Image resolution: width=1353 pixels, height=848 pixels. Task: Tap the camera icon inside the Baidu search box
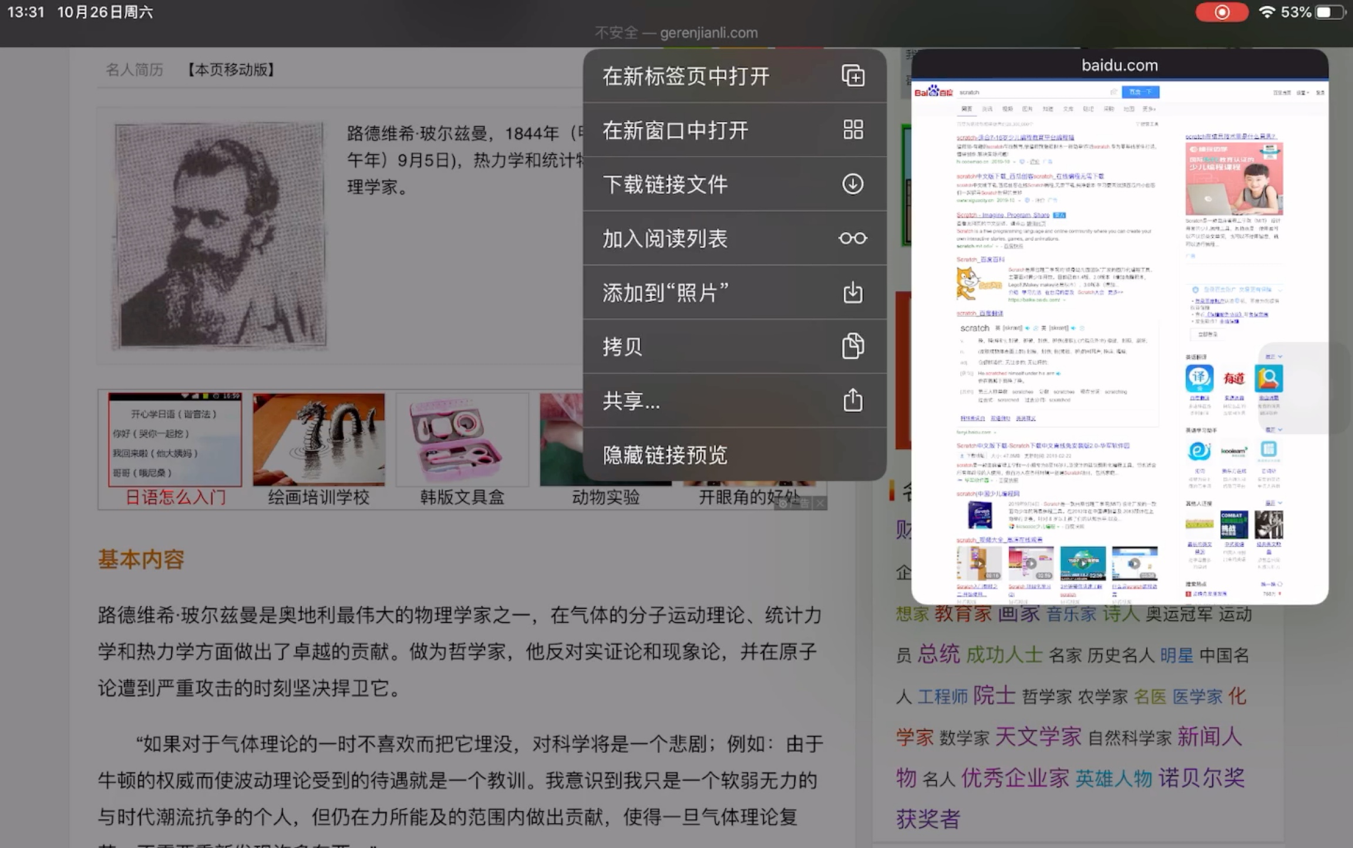[x=1114, y=92]
